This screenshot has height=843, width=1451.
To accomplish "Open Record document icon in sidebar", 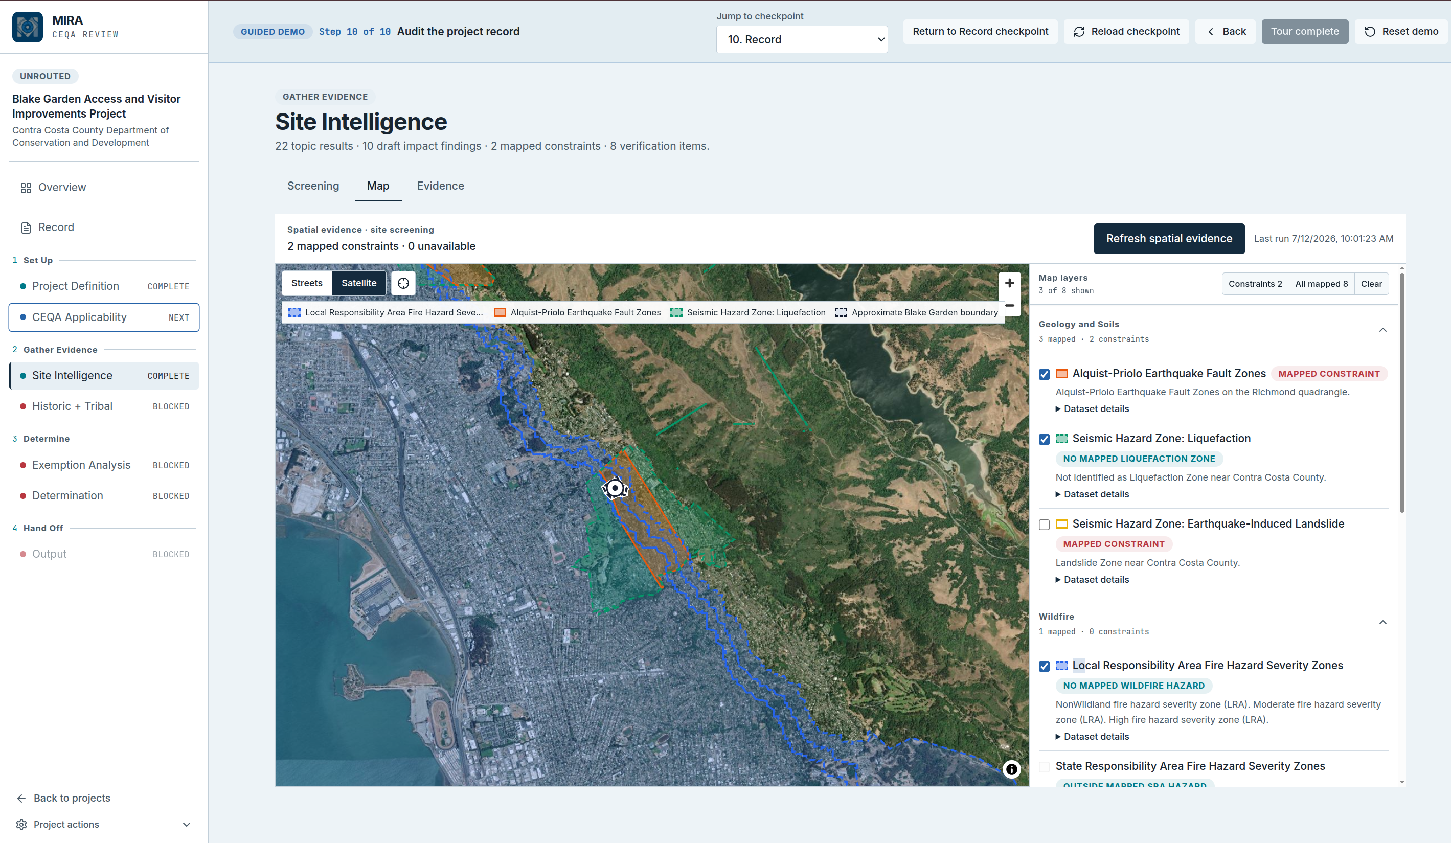I will pyautogui.click(x=26, y=227).
